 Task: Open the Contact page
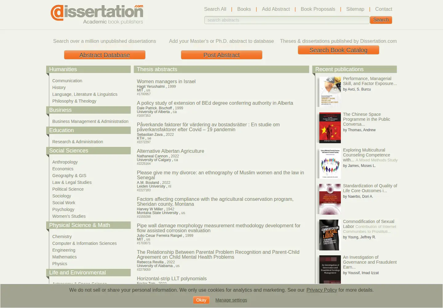[x=384, y=9]
